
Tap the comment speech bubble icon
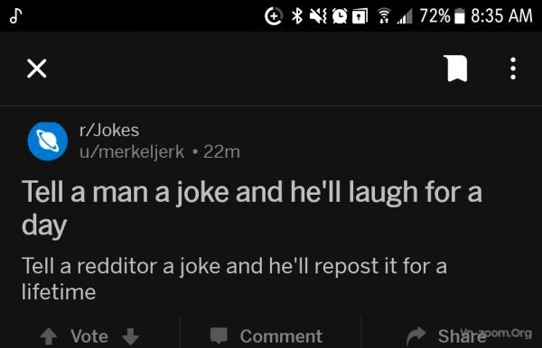coord(219,335)
